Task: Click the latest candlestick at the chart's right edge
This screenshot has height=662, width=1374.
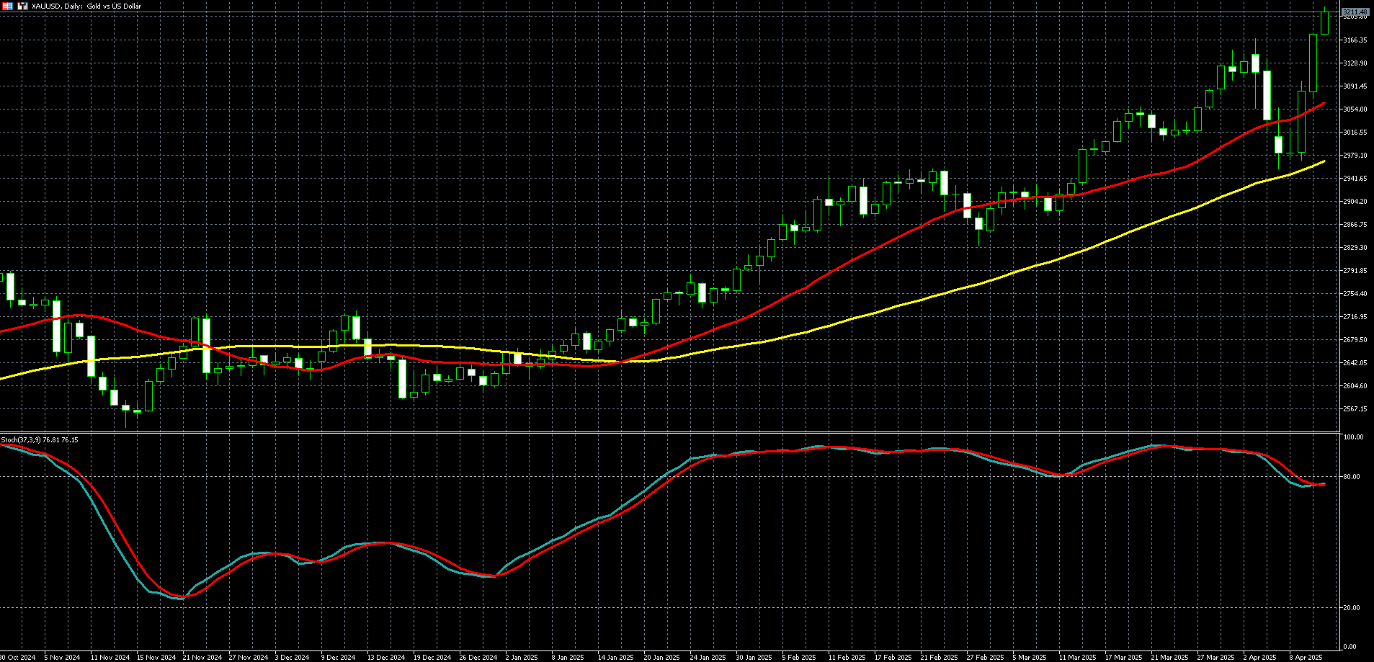Action: coord(1324,22)
